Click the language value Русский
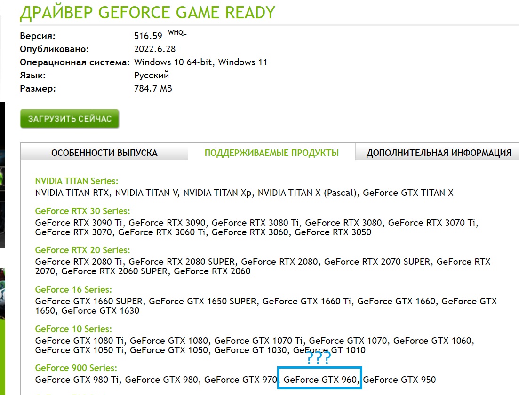Image resolution: width=519 pixels, height=395 pixels. 151,75
